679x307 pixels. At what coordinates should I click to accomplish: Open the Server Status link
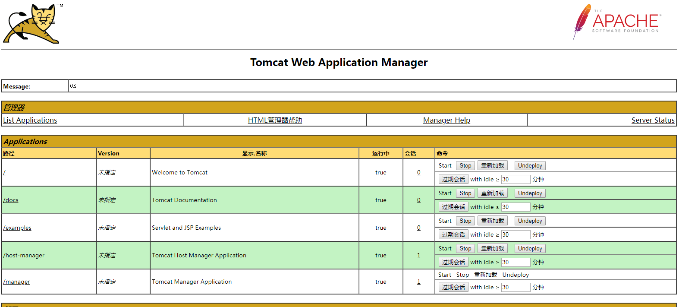653,120
